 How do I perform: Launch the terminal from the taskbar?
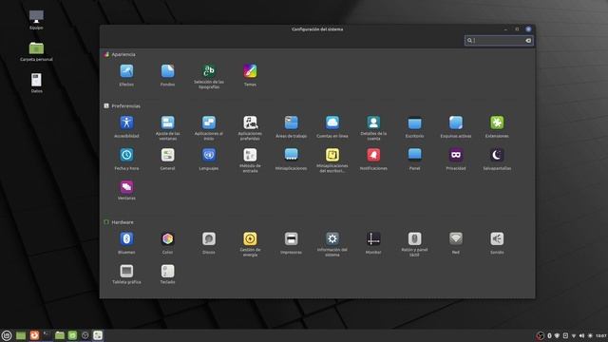(x=47, y=335)
